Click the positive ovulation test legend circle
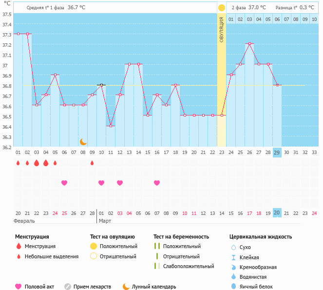 (94, 246)
